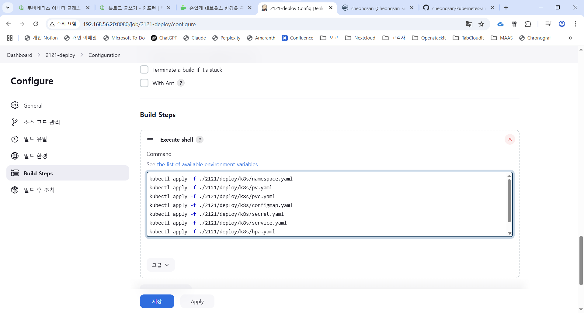Select Build Steps in the sidebar
Image resolution: width=584 pixels, height=313 pixels.
(x=68, y=173)
